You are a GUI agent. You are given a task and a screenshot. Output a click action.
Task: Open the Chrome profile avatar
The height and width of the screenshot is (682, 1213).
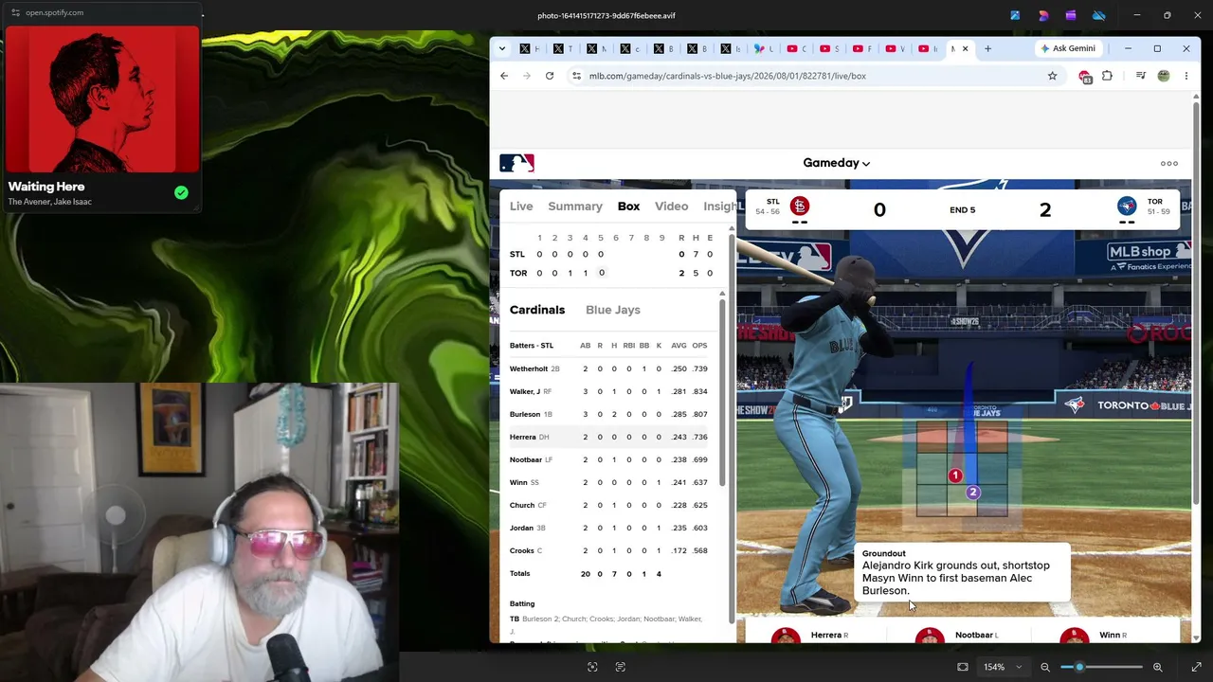point(1164,76)
